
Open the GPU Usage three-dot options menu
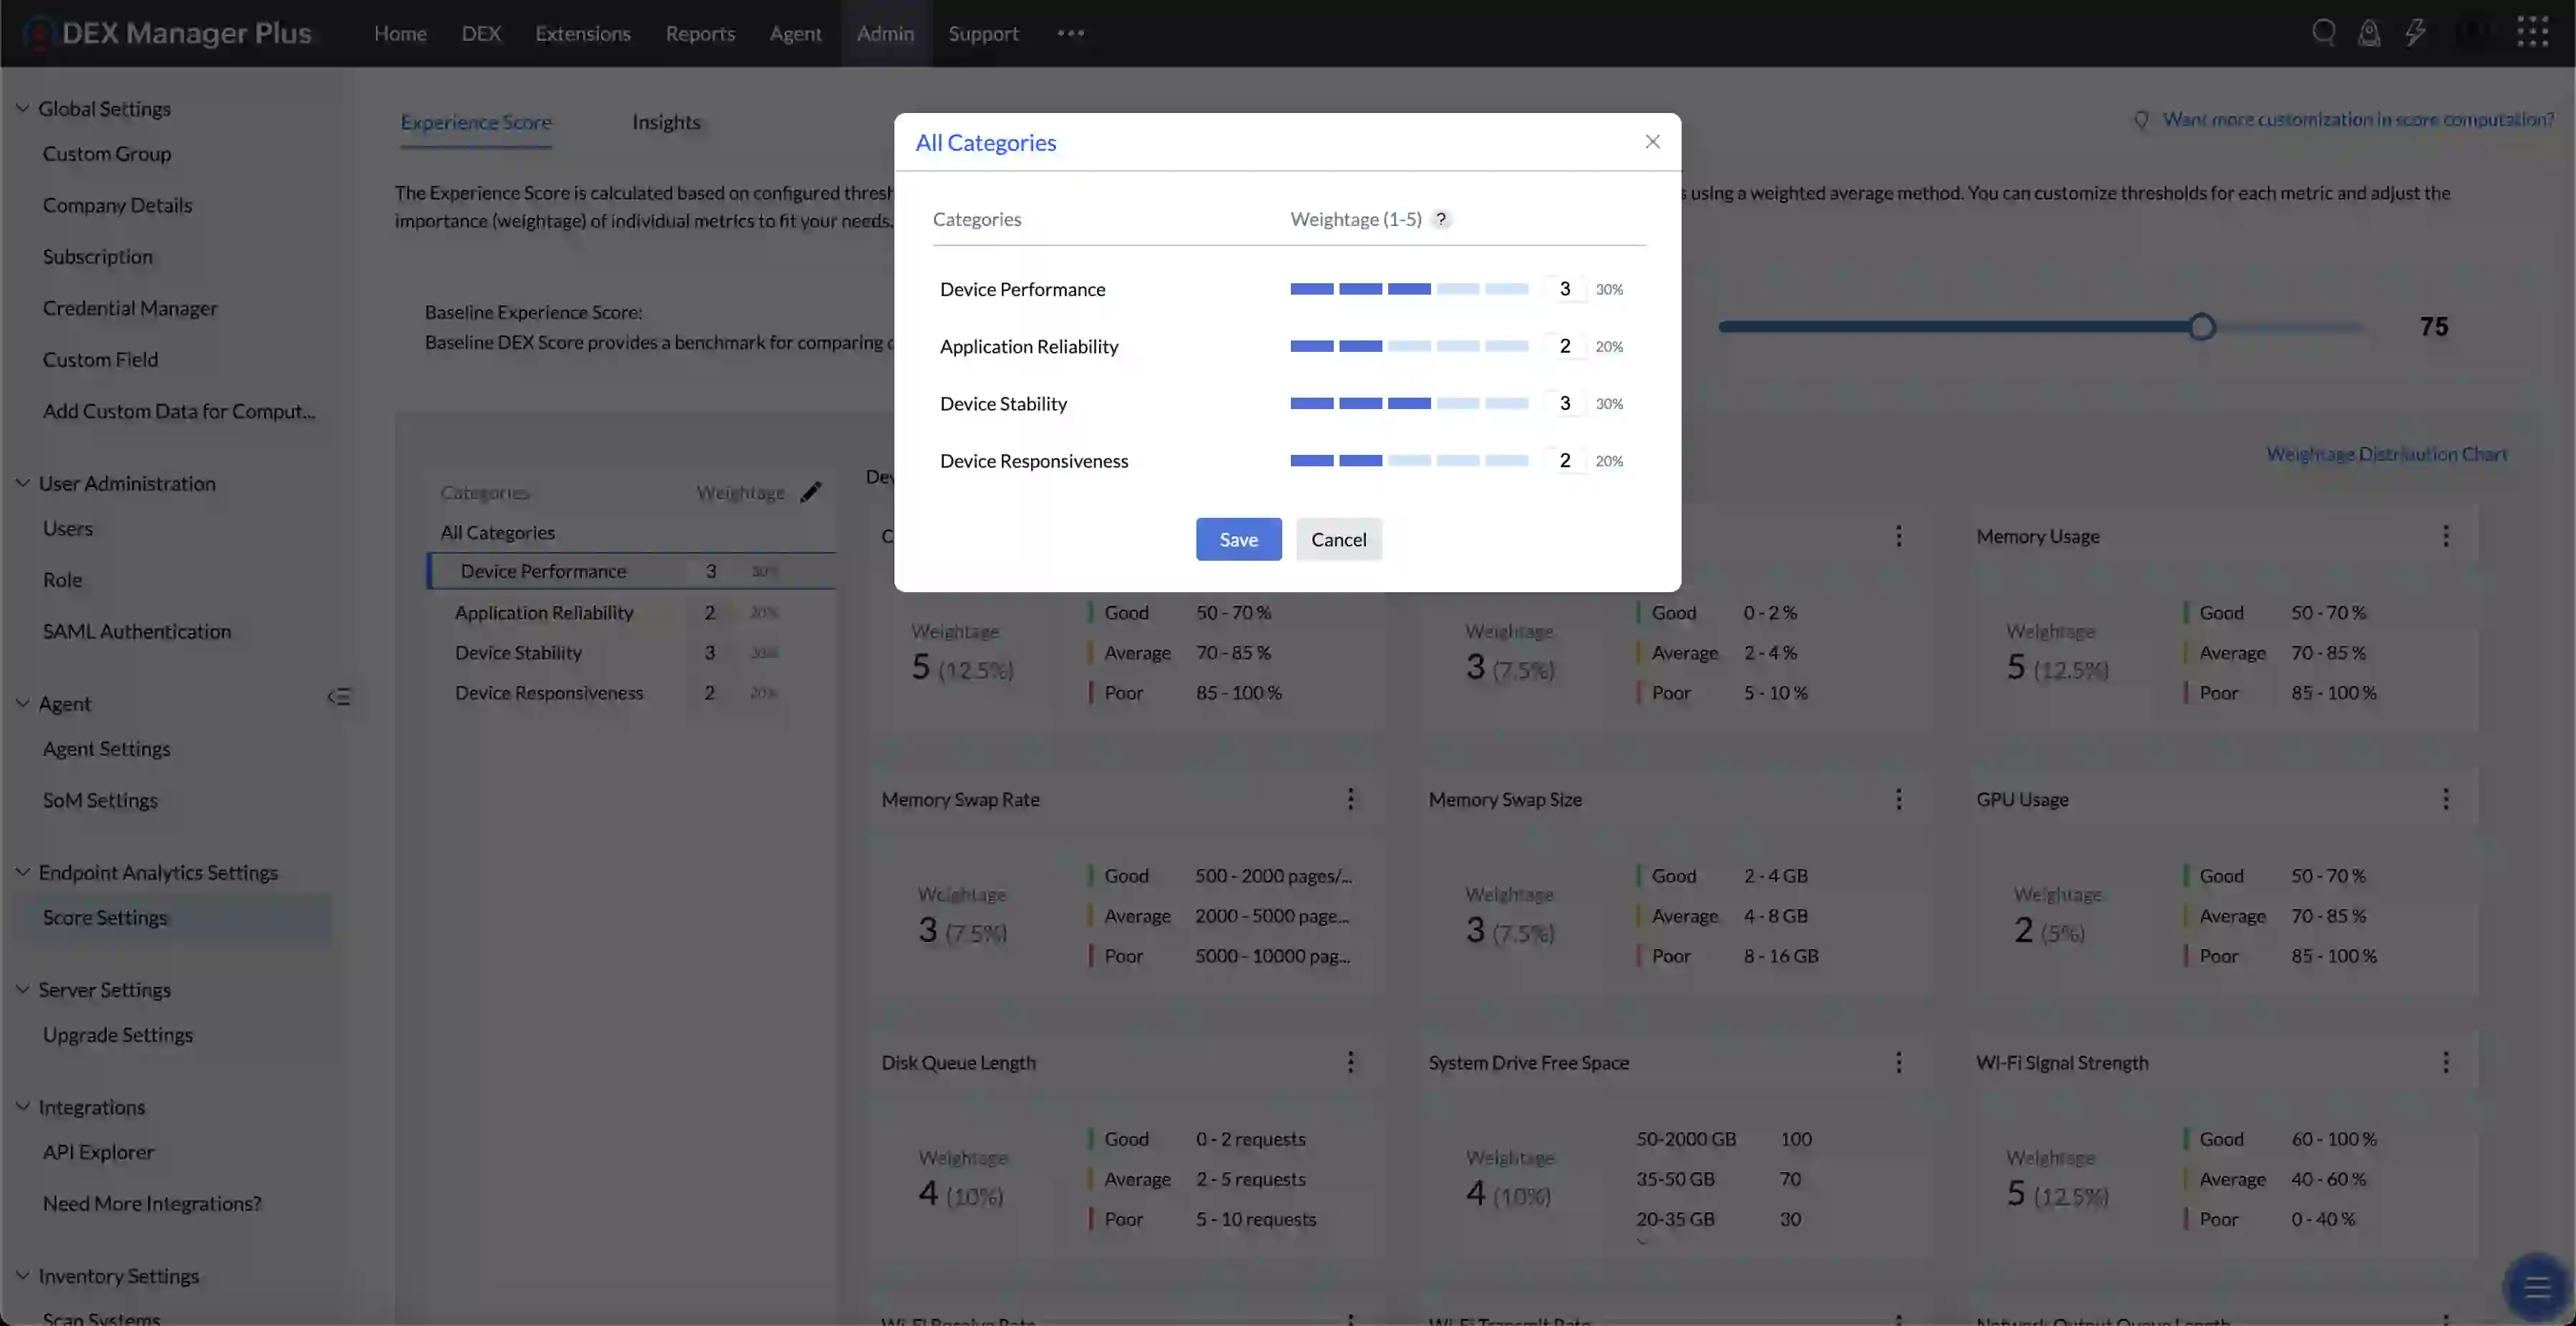point(2446,798)
